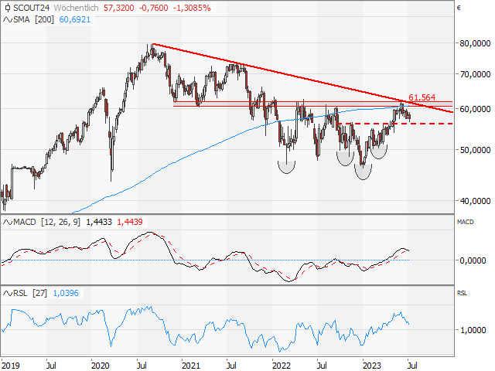Click the lowest gray semicircle marker
495x371 pixels.
pyautogui.click(x=363, y=172)
